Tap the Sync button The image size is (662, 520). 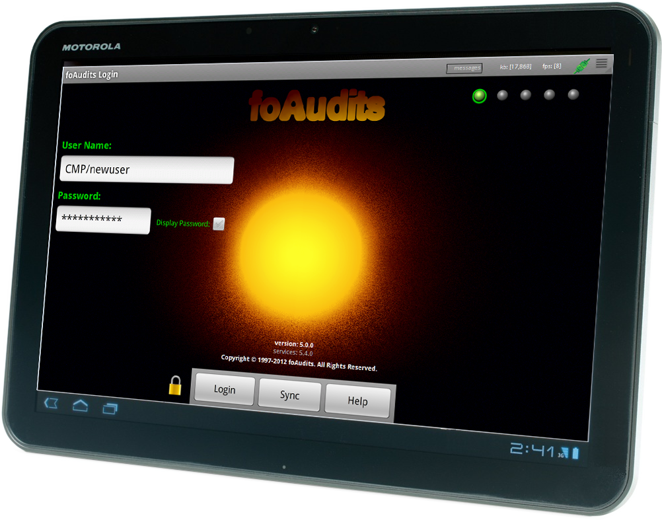pyautogui.click(x=289, y=395)
